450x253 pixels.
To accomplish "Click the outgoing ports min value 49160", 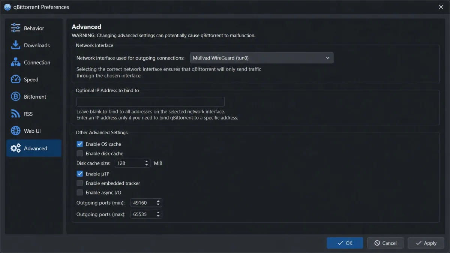I will [139, 203].
